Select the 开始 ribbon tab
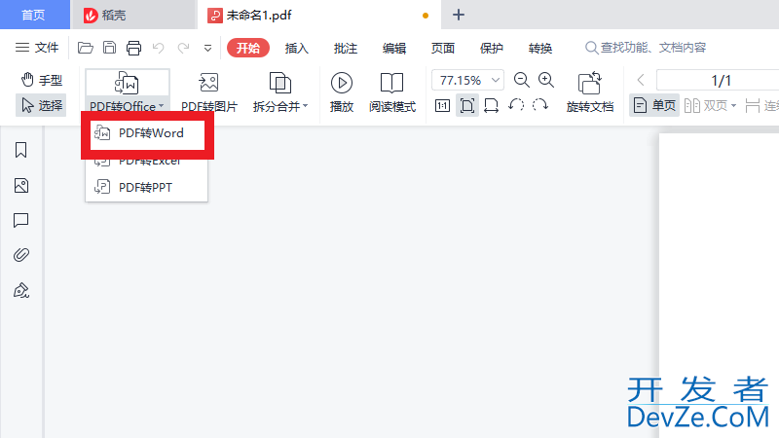Viewport: 779px width, 438px height. [x=248, y=48]
